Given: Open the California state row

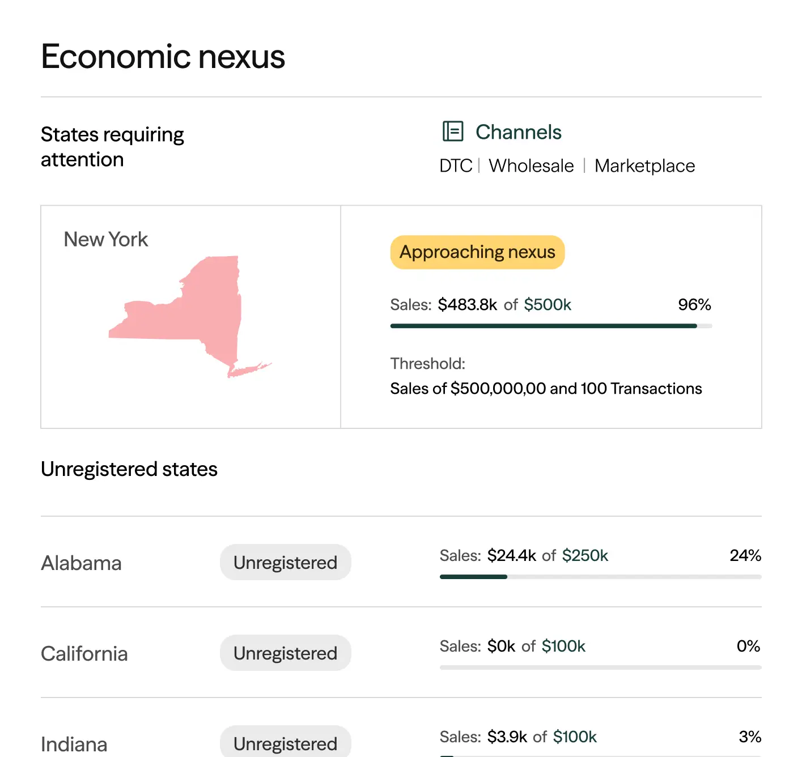Looking at the screenshot, I should (84, 653).
